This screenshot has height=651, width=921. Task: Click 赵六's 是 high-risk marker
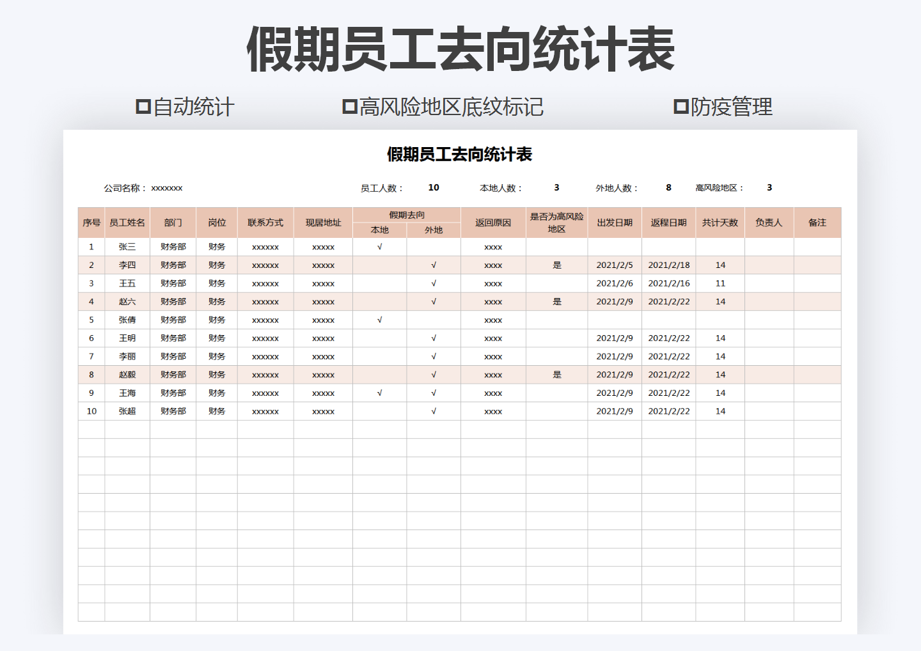556,301
